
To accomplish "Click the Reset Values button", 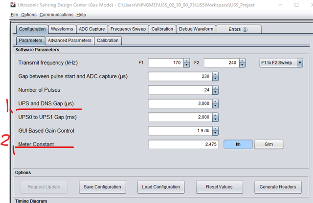I will (220, 187).
